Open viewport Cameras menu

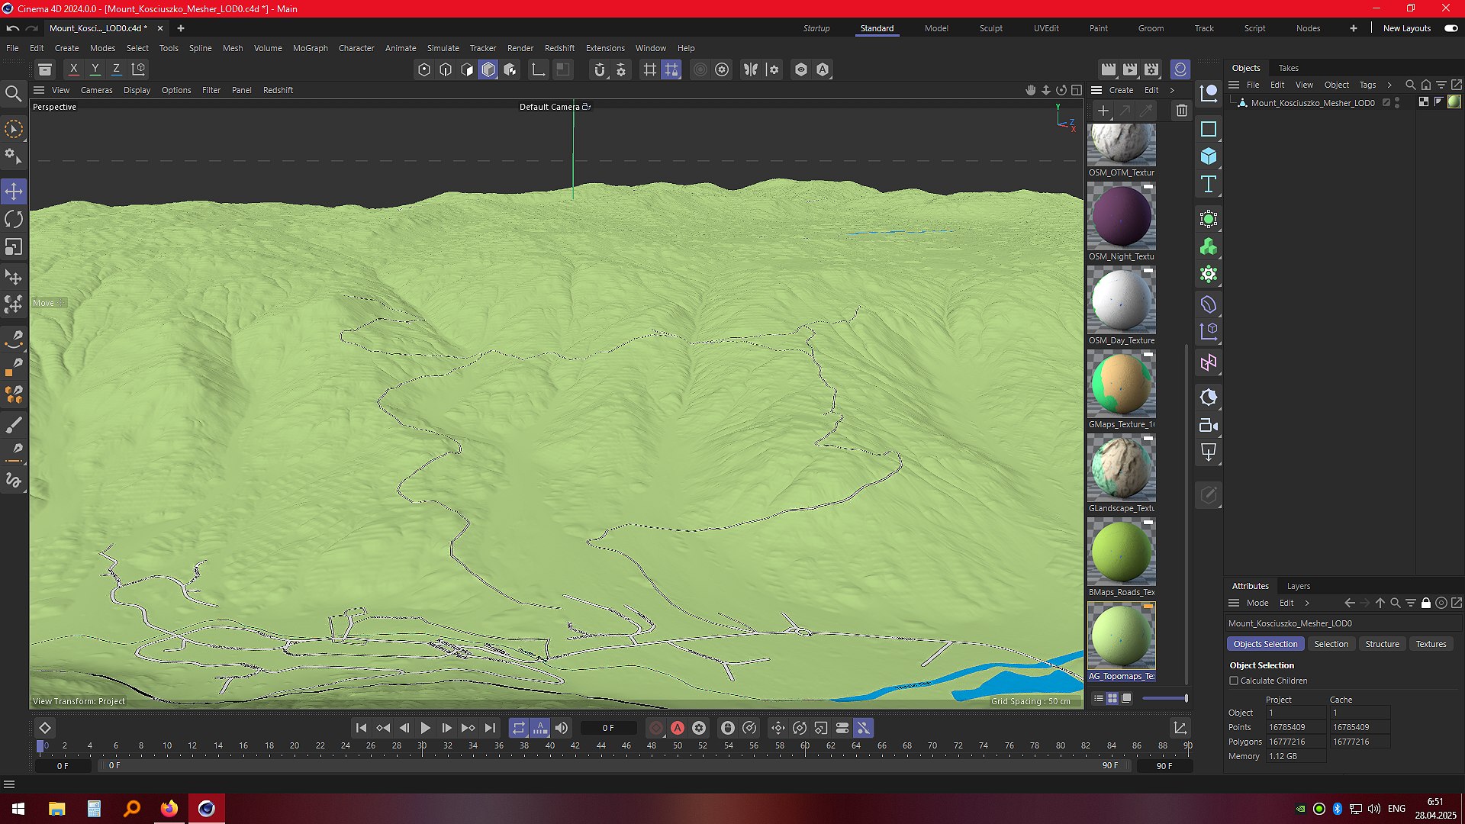point(97,90)
